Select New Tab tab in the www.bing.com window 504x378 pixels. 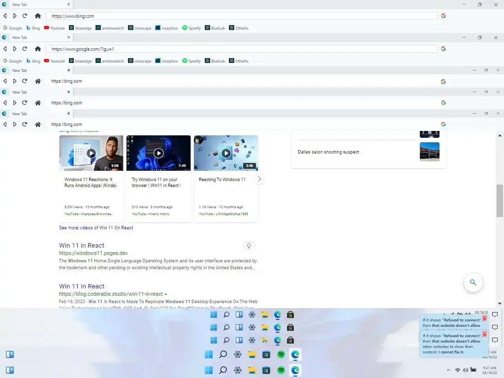click(x=36, y=4)
